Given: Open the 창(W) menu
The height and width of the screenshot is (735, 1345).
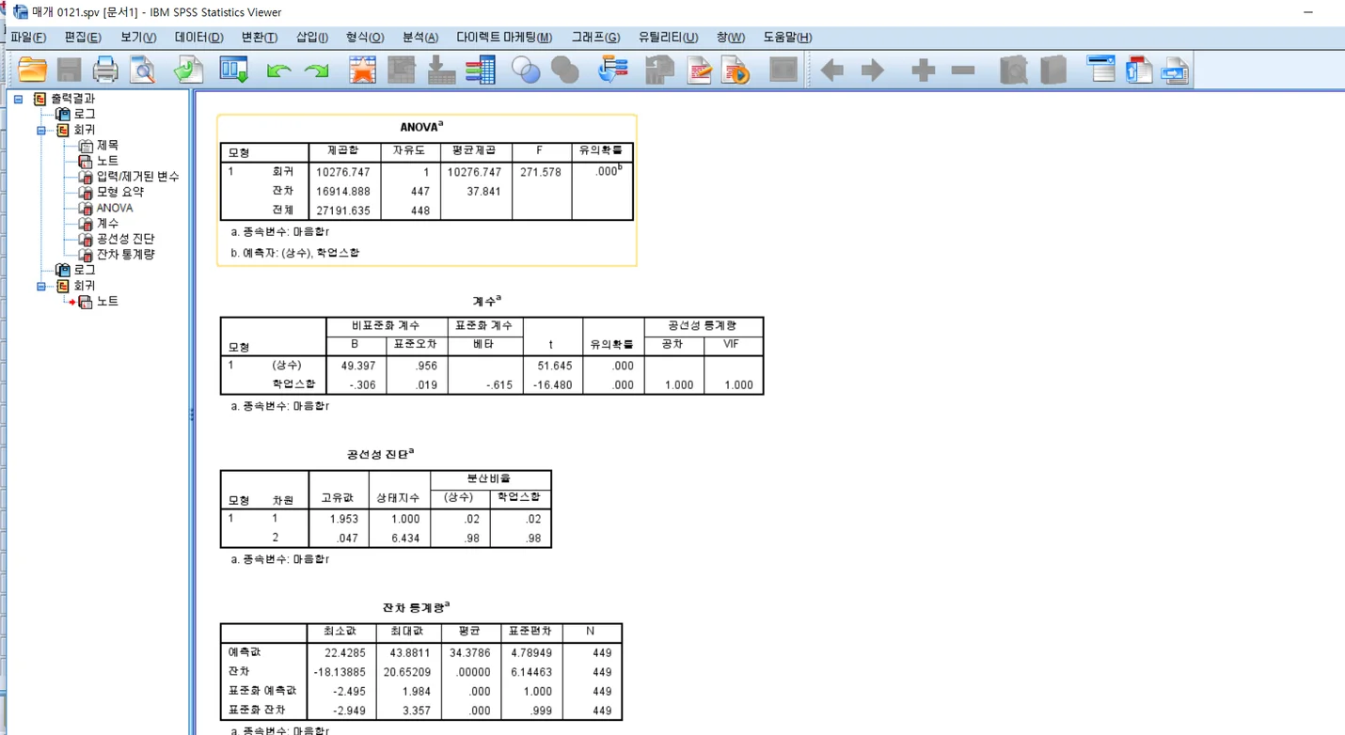Looking at the screenshot, I should click(731, 38).
